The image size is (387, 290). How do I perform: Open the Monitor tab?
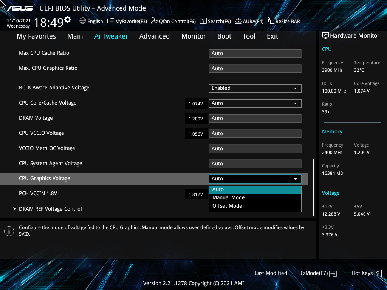(193, 36)
